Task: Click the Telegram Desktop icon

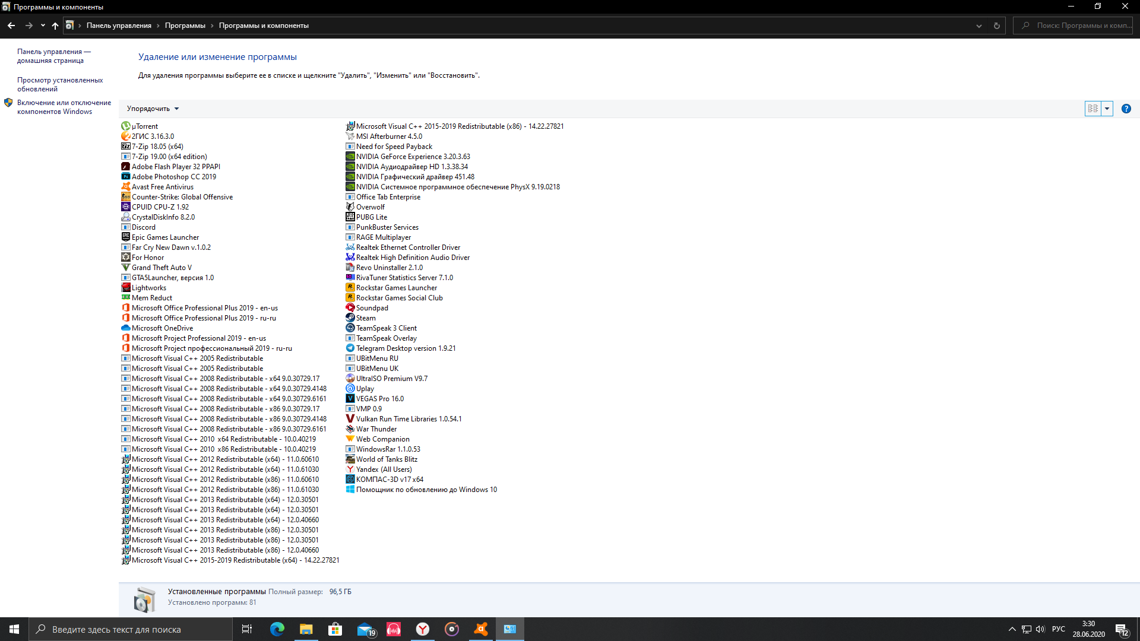Action: click(350, 348)
